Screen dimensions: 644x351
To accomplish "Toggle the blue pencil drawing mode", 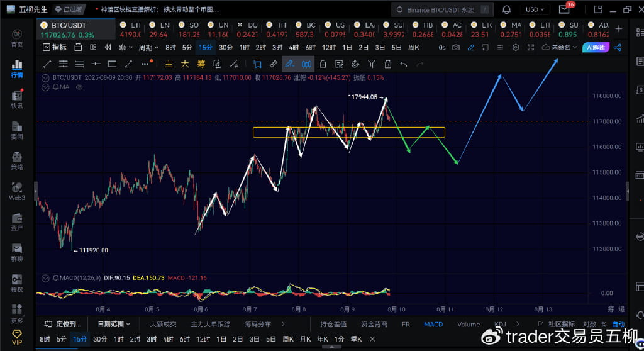I will (x=470, y=47).
